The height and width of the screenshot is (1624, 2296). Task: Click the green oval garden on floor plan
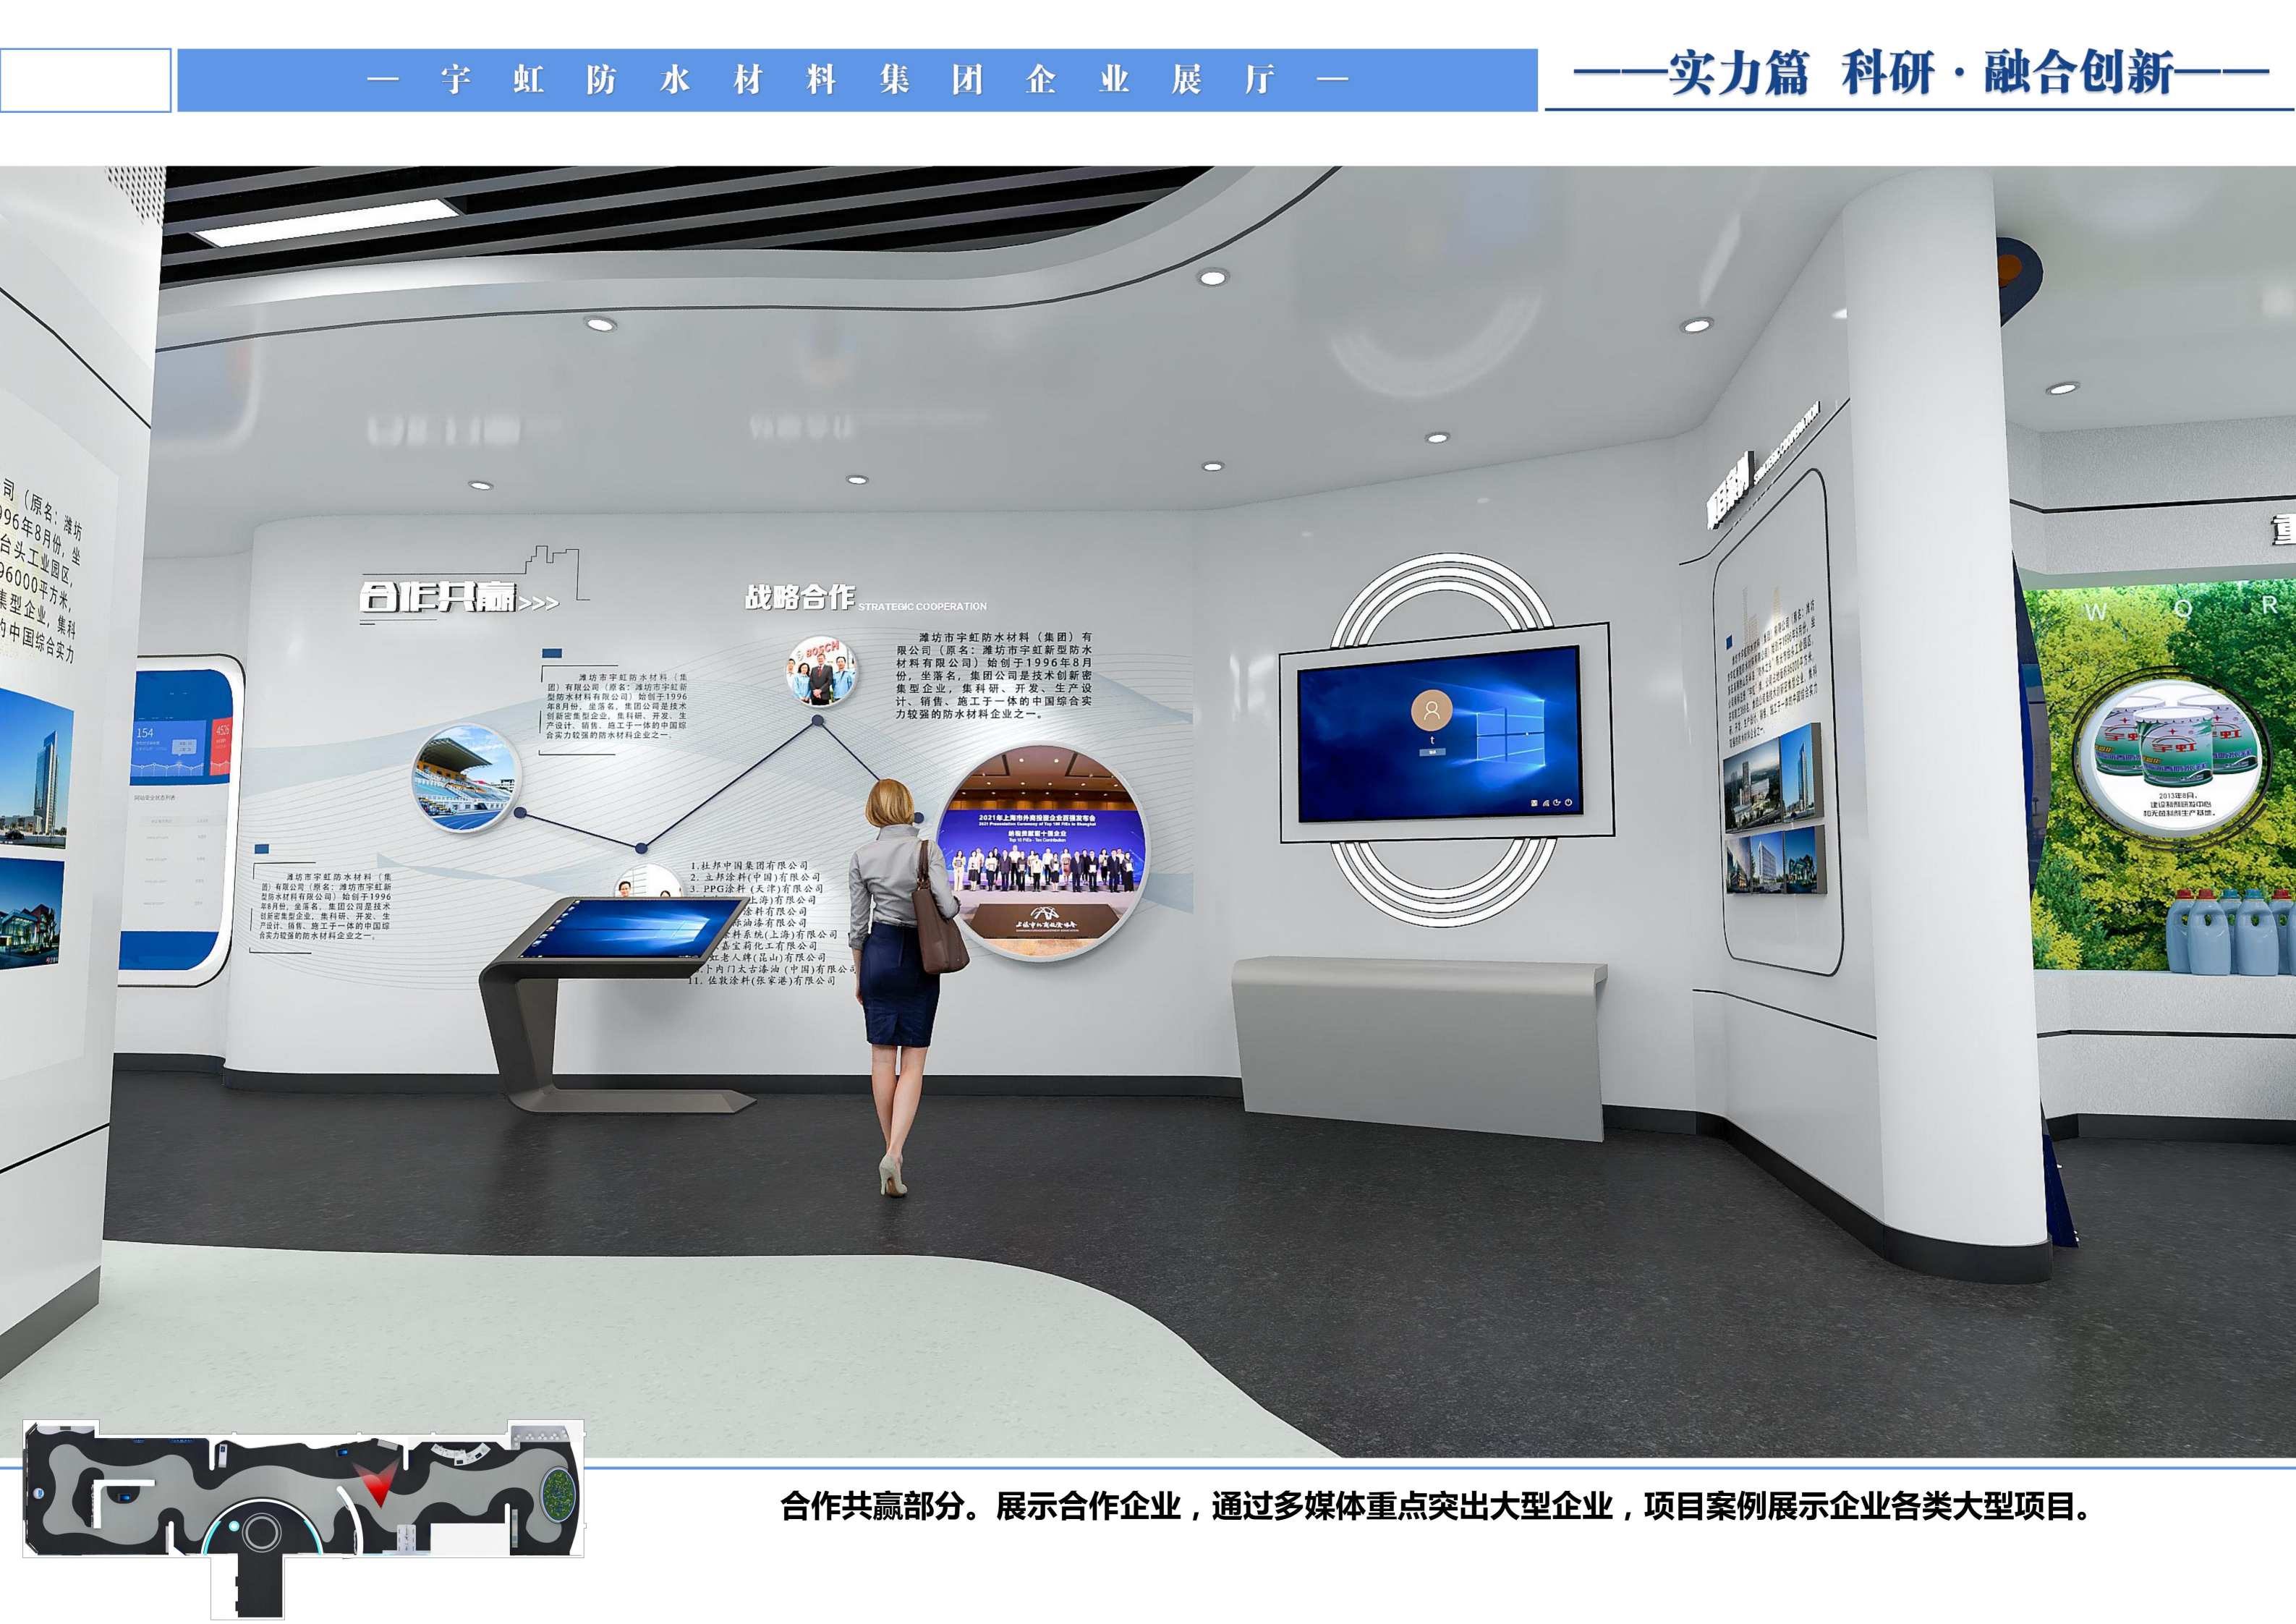click(558, 1495)
